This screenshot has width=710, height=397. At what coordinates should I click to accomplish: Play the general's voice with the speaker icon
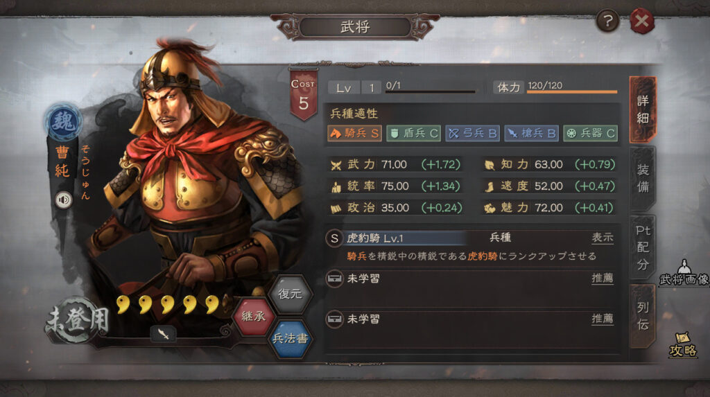click(63, 200)
